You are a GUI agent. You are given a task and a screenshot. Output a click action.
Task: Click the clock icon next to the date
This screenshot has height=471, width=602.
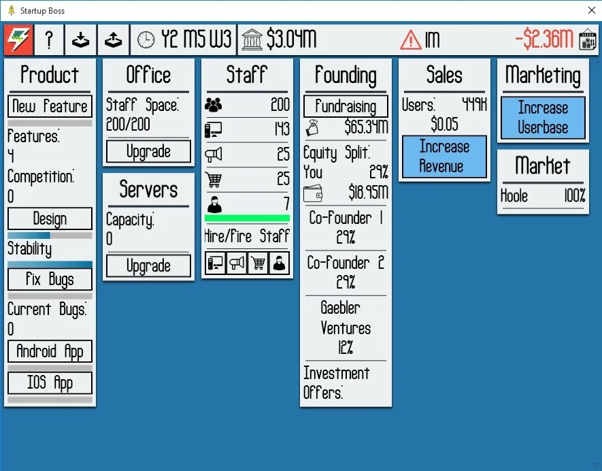pos(146,39)
